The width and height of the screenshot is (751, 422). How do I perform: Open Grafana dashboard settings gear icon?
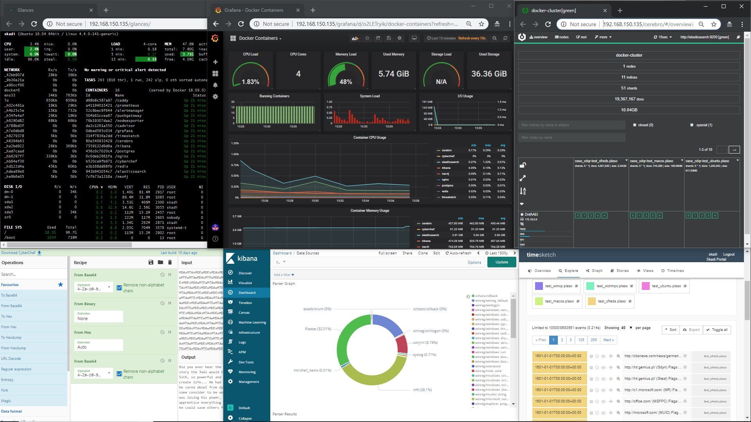pyautogui.click(x=399, y=38)
